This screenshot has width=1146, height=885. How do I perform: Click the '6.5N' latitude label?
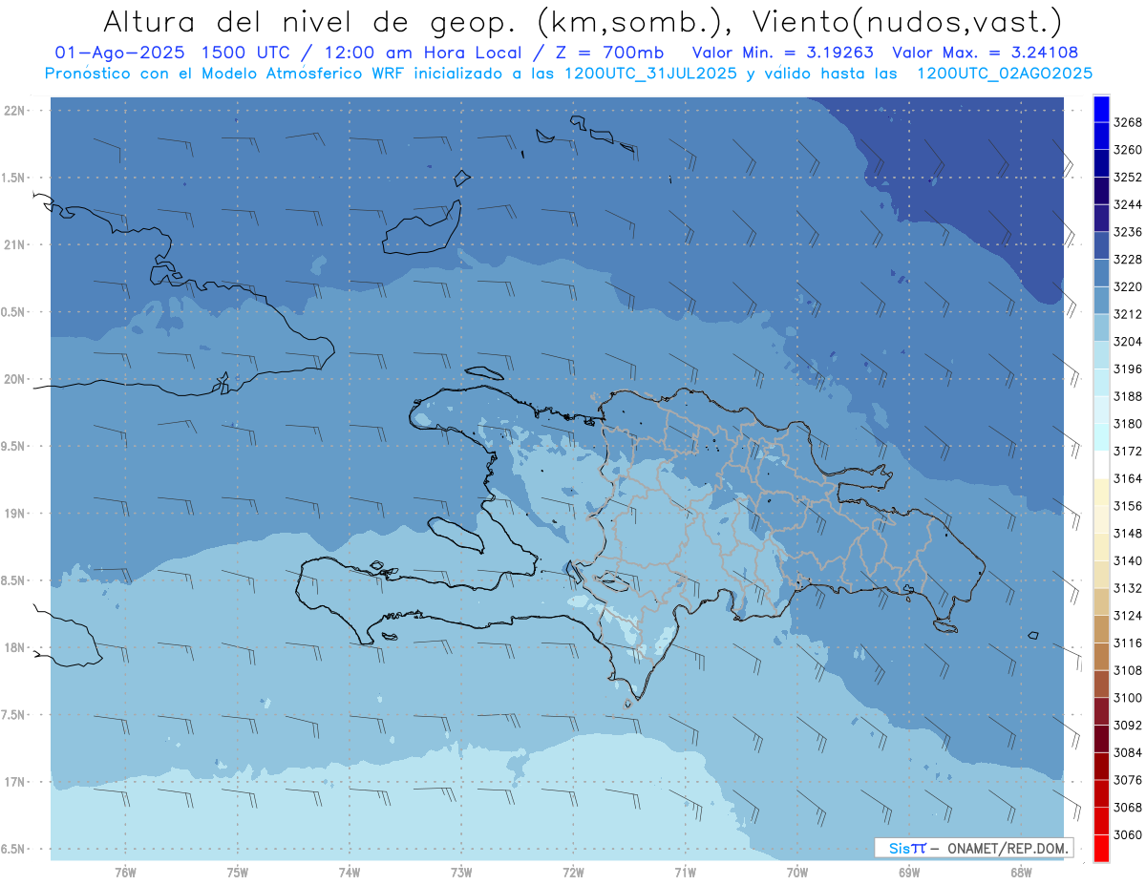pyautogui.click(x=13, y=849)
